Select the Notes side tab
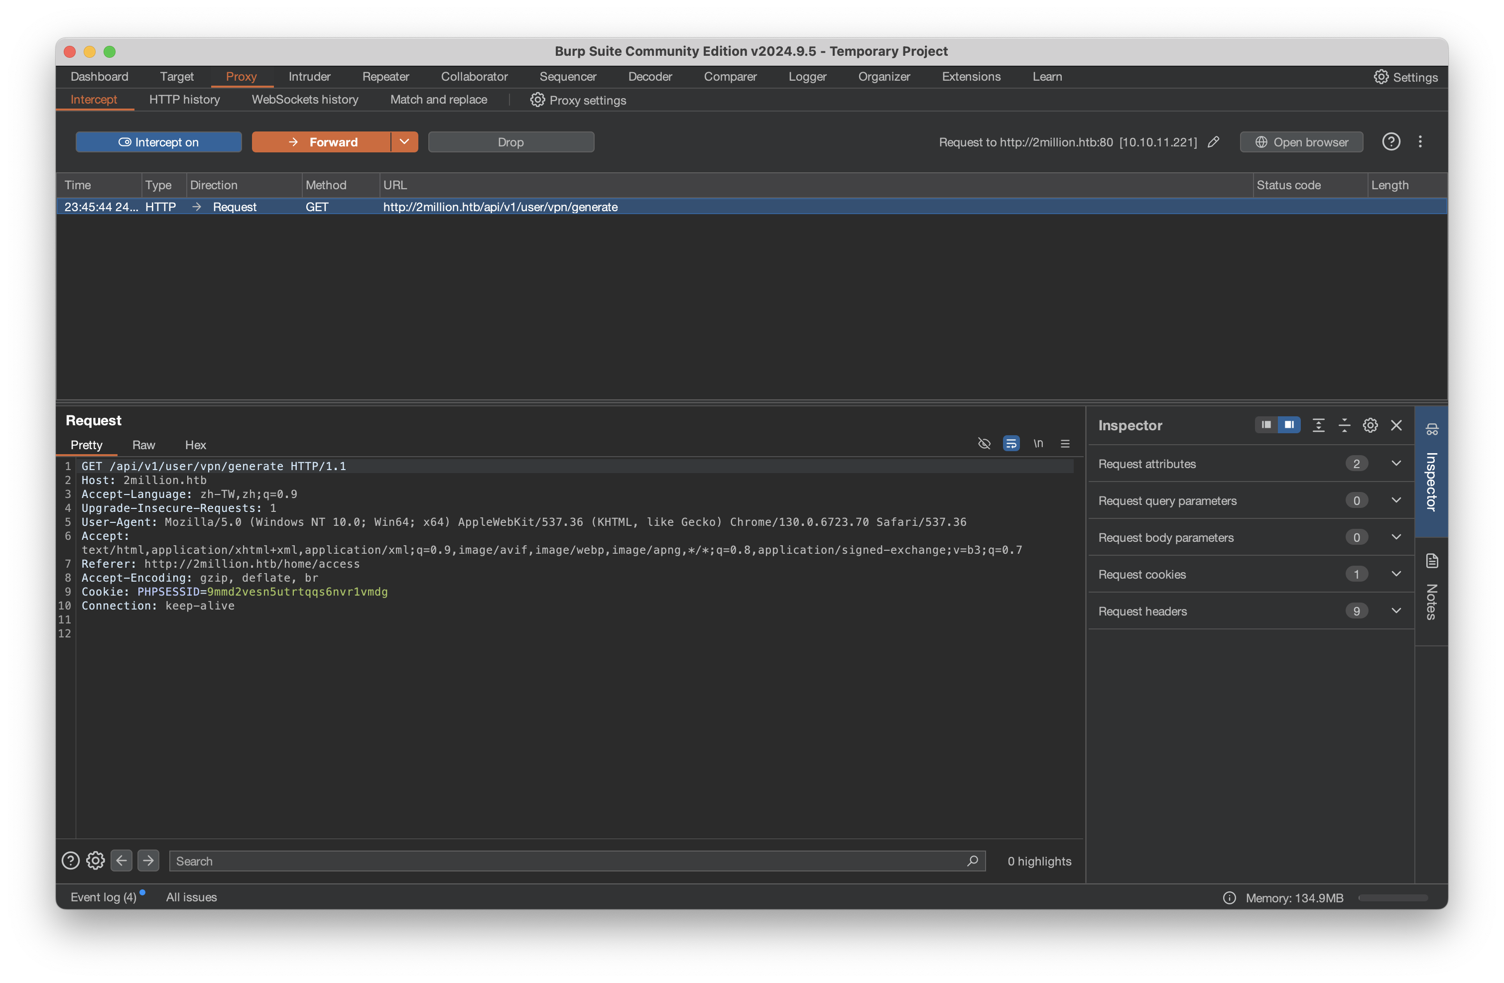1504x983 pixels. (x=1431, y=591)
